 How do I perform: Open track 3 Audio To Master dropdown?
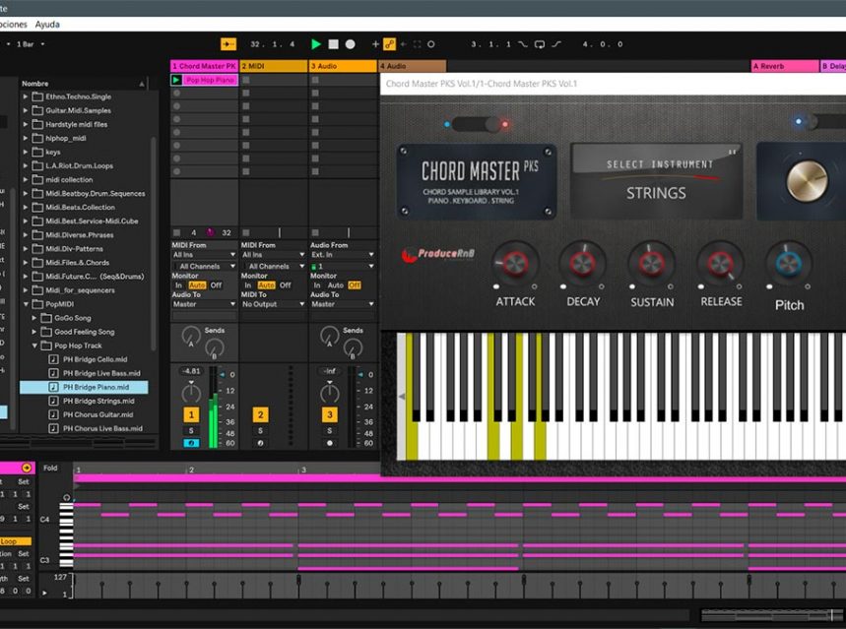[x=342, y=304]
